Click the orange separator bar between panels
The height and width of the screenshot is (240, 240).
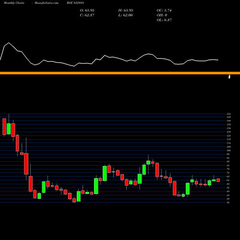tap(120, 73)
